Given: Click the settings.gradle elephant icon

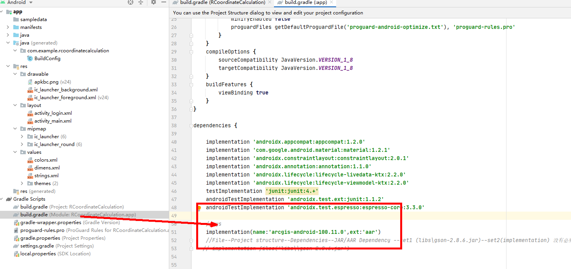Looking at the screenshot, I should tap(16, 246).
